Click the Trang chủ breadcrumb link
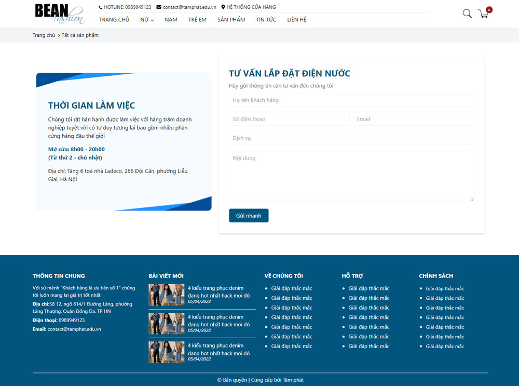 pyautogui.click(x=44, y=35)
